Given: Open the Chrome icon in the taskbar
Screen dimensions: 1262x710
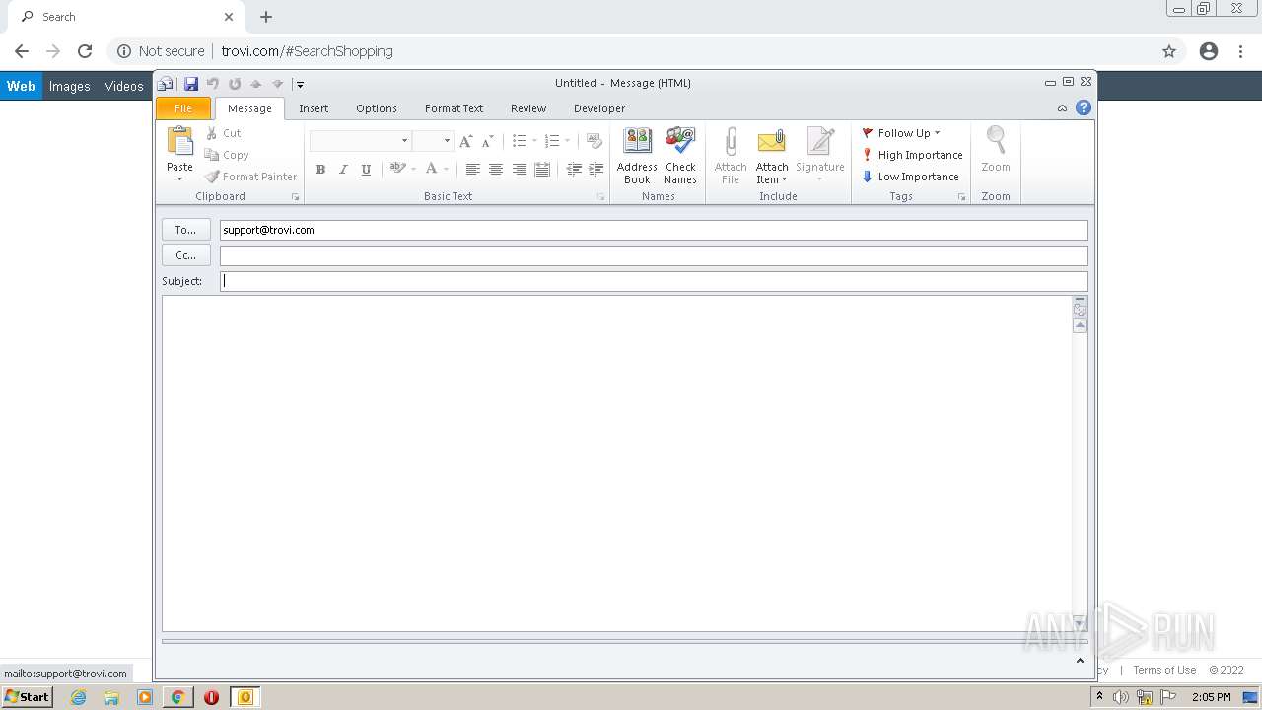Looking at the screenshot, I should coord(177,697).
